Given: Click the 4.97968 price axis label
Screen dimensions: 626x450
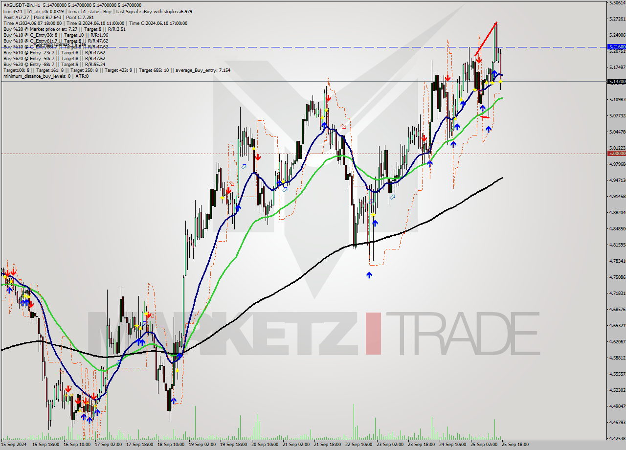Looking at the screenshot, I should pos(617,164).
